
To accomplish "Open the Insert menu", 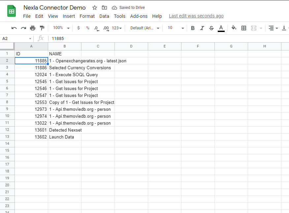I will [x=69, y=16].
